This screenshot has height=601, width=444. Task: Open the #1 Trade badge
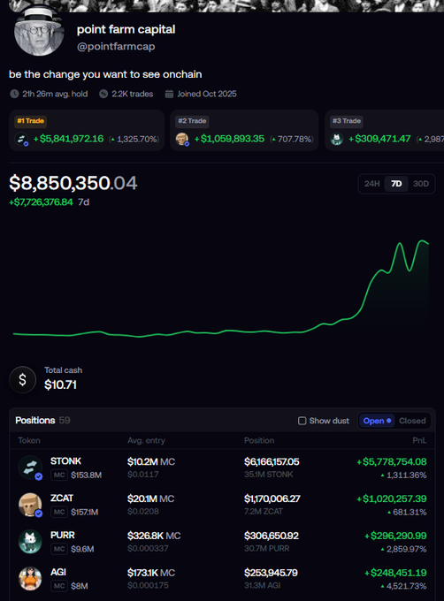click(x=30, y=121)
